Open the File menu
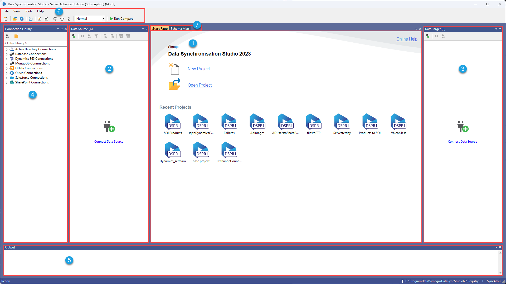The height and width of the screenshot is (284, 506). [x=6, y=11]
